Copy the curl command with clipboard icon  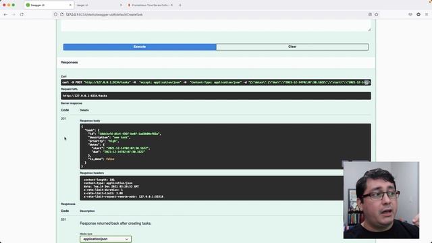point(366,82)
